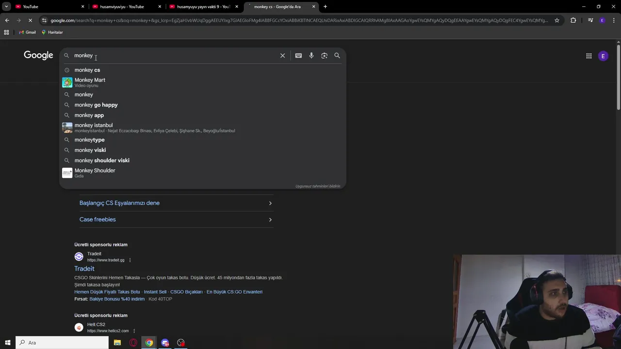Select the plain monkey suggestion row
Image resolution: width=621 pixels, height=349 pixels.
202,95
